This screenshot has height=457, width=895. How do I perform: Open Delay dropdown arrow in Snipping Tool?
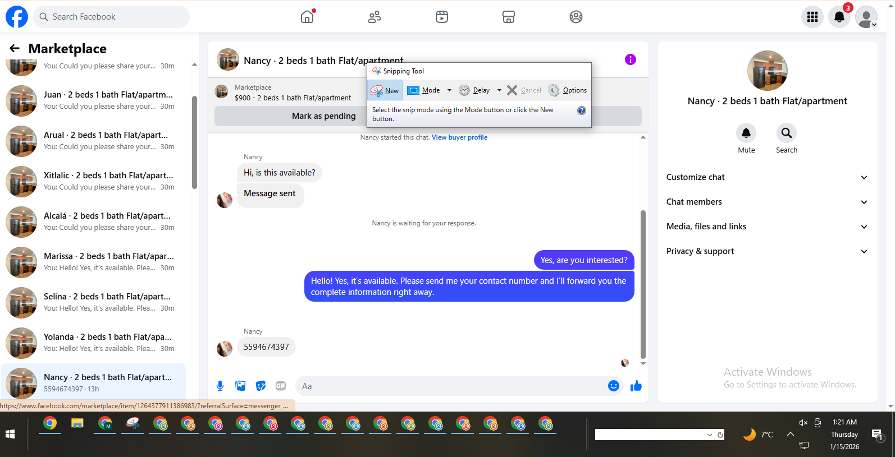(x=499, y=90)
